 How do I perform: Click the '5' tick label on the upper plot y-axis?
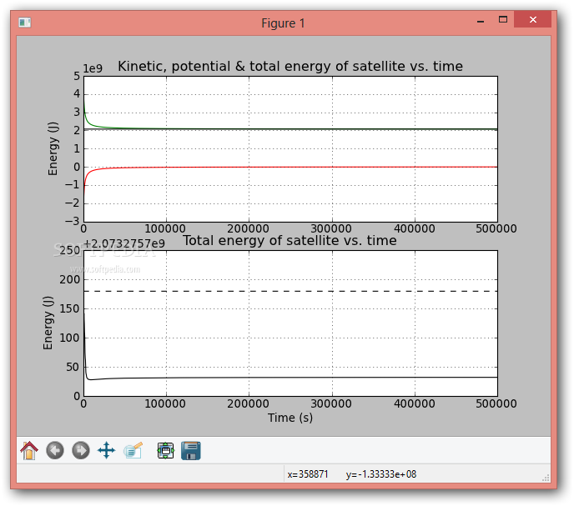pyautogui.click(x=77, y=76)
